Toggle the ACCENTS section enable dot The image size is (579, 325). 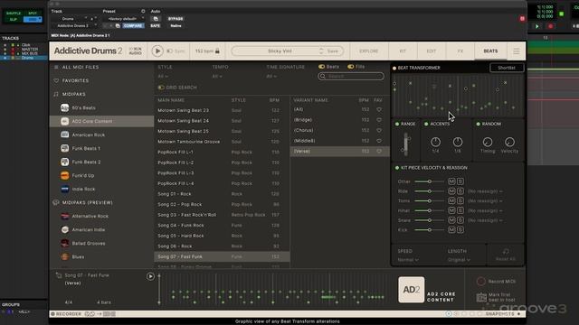point(426,125)
